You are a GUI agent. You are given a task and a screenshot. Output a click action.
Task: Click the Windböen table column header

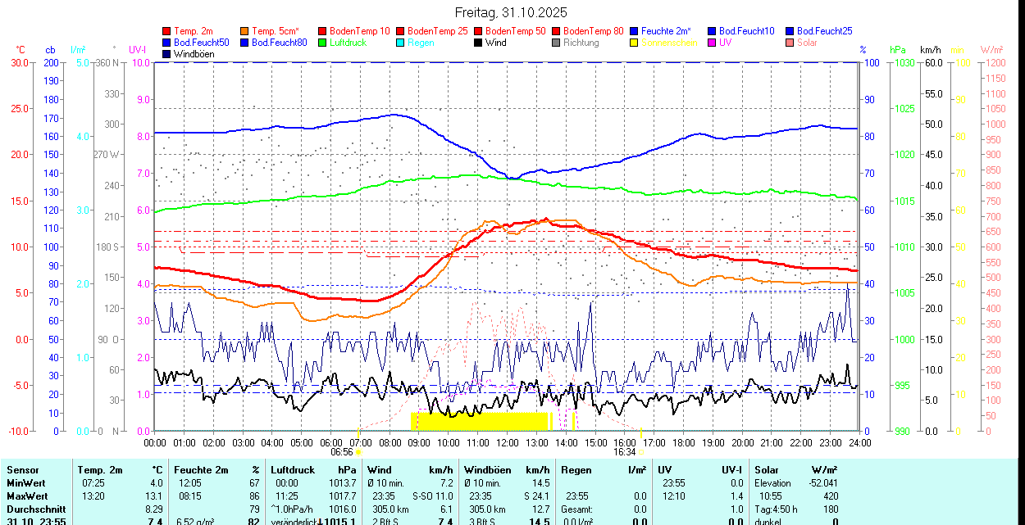click(x=487, y=470)
